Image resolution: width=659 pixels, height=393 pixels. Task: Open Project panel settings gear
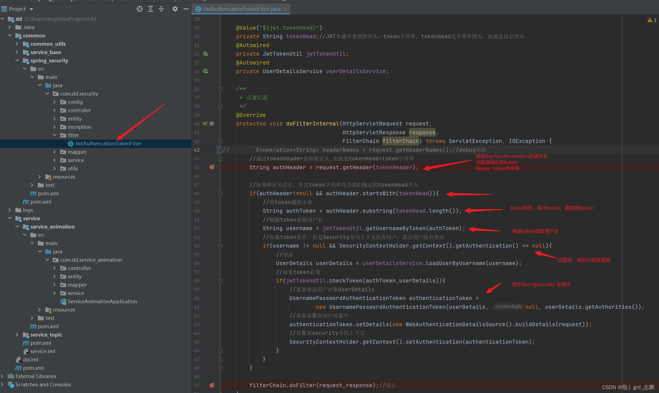[175, 9]
